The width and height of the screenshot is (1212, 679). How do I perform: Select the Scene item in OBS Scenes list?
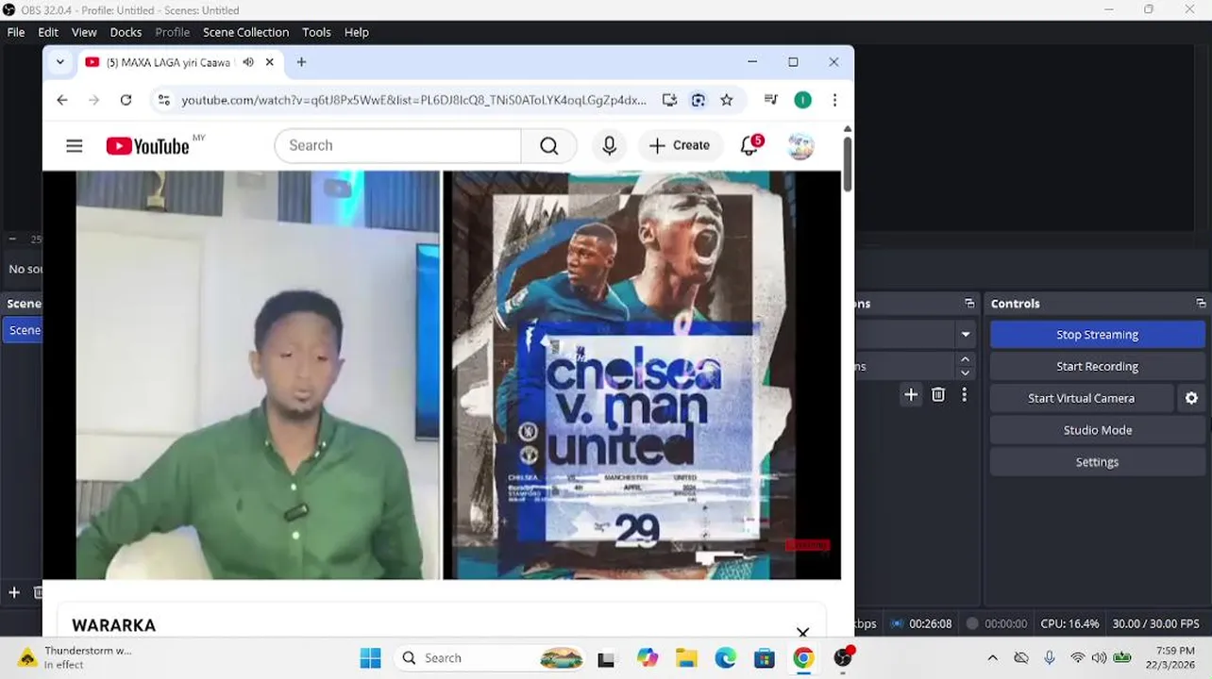pos(23,330)
